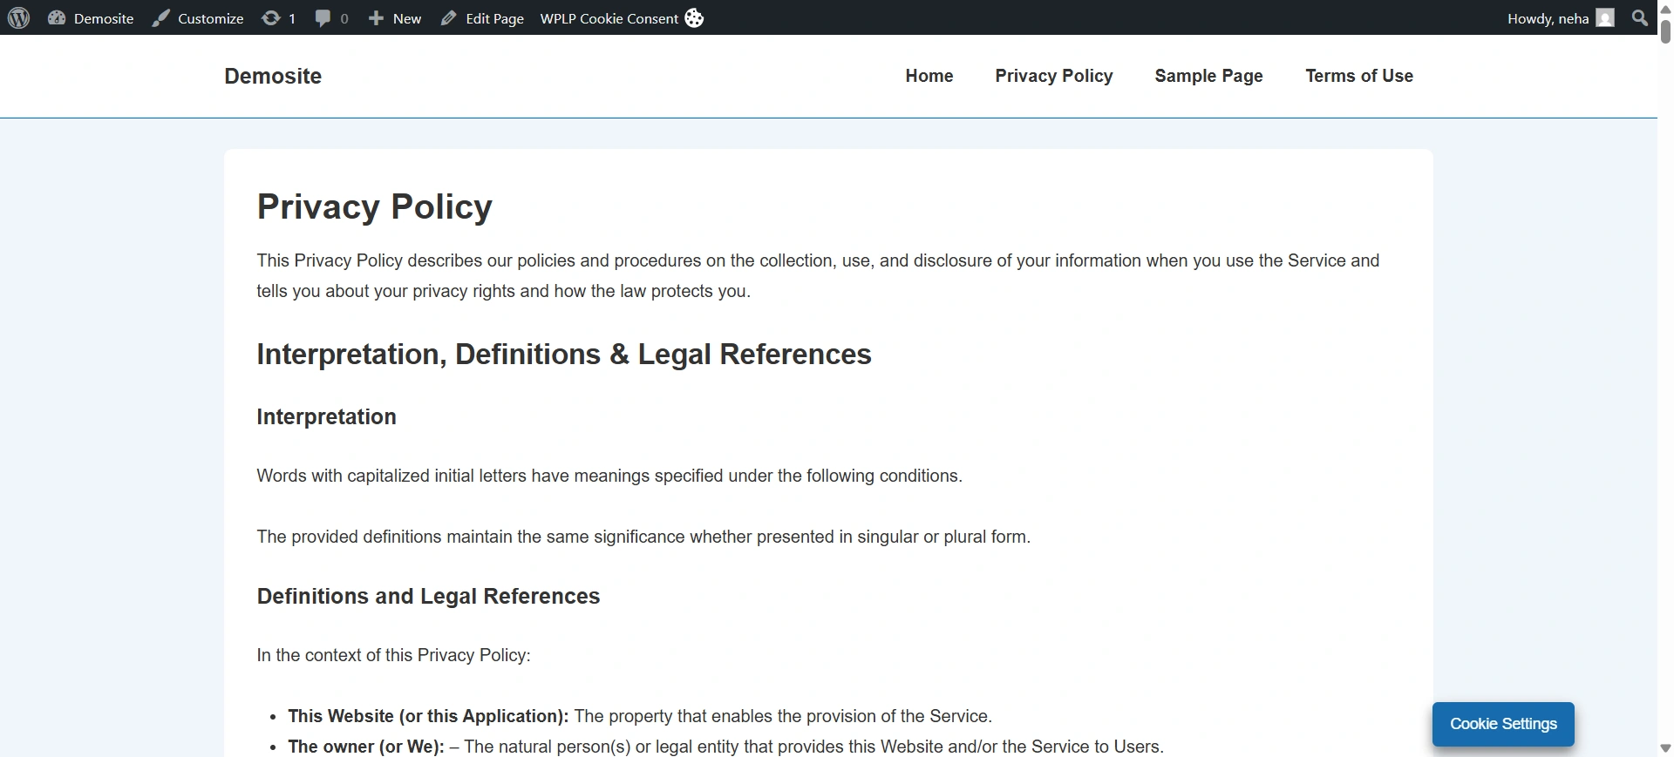The height and width of the screenshot is (757, 1674).
Task: Click the neha user avatar
Action: point(1605,18)
